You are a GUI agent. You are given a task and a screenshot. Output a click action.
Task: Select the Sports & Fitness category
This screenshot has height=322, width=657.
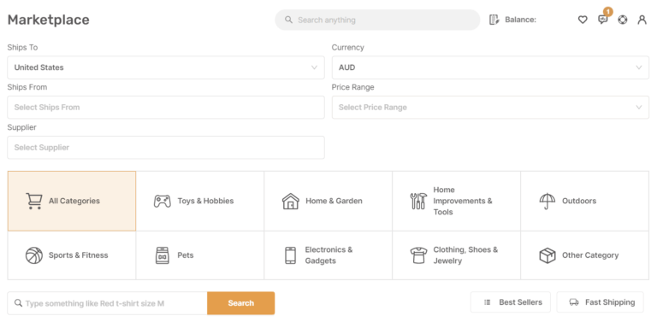[x=72, y=255]
